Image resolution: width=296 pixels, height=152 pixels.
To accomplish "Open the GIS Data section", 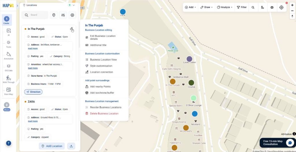I will click(x=8, y=68).
